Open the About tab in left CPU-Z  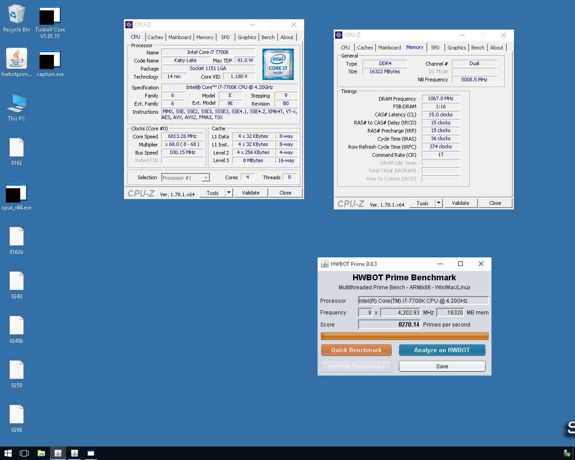(287, 37)
